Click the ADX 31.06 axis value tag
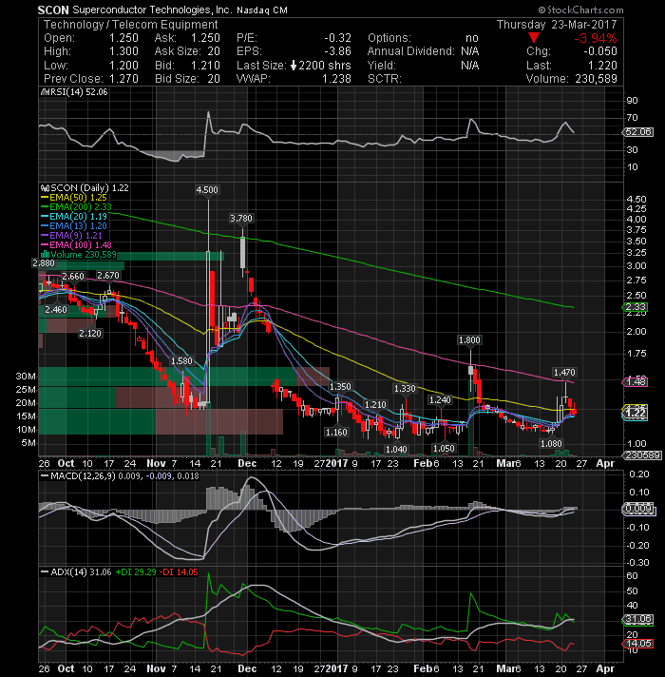 [637, 619]
